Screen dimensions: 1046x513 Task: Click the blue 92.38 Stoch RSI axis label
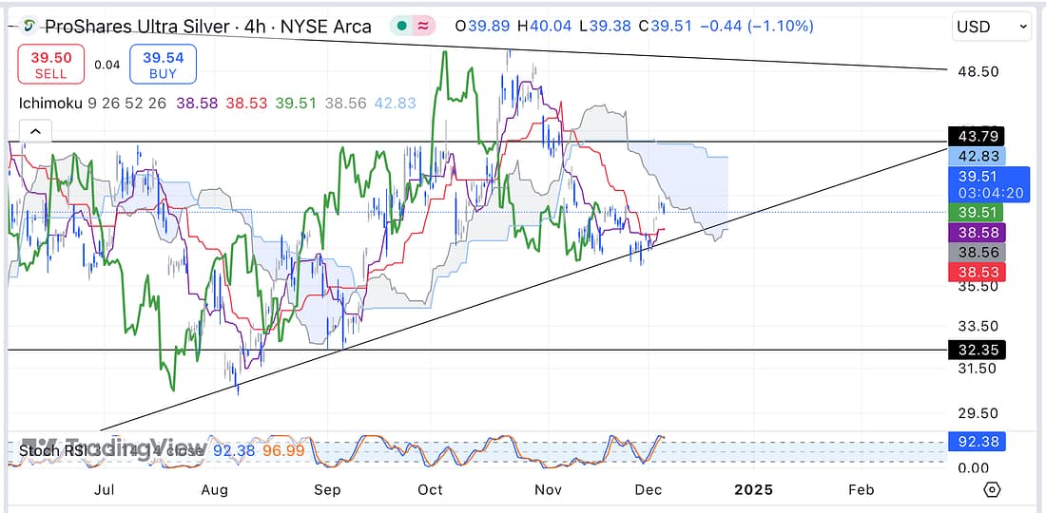pos(977,442)
